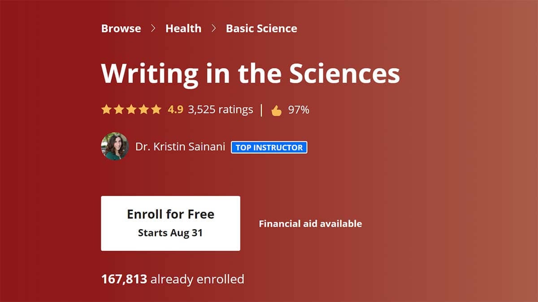Click the 167,813 already enrolled text
The width and height of the screenshot is (538, 302).
click(x=173, y=279)
